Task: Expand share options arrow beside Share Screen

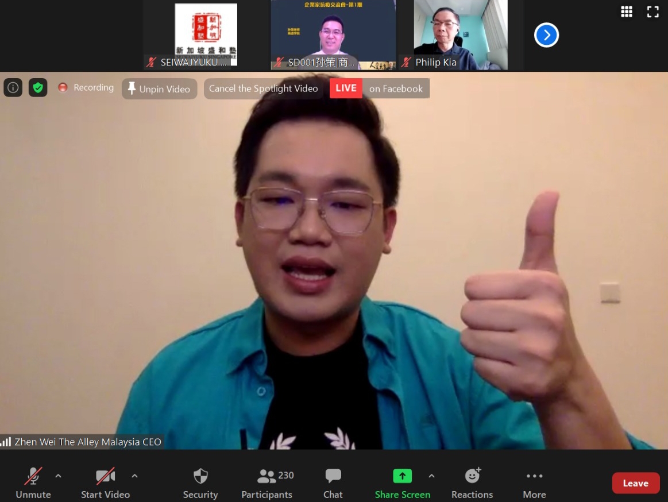Action: [x=431, y=476]
